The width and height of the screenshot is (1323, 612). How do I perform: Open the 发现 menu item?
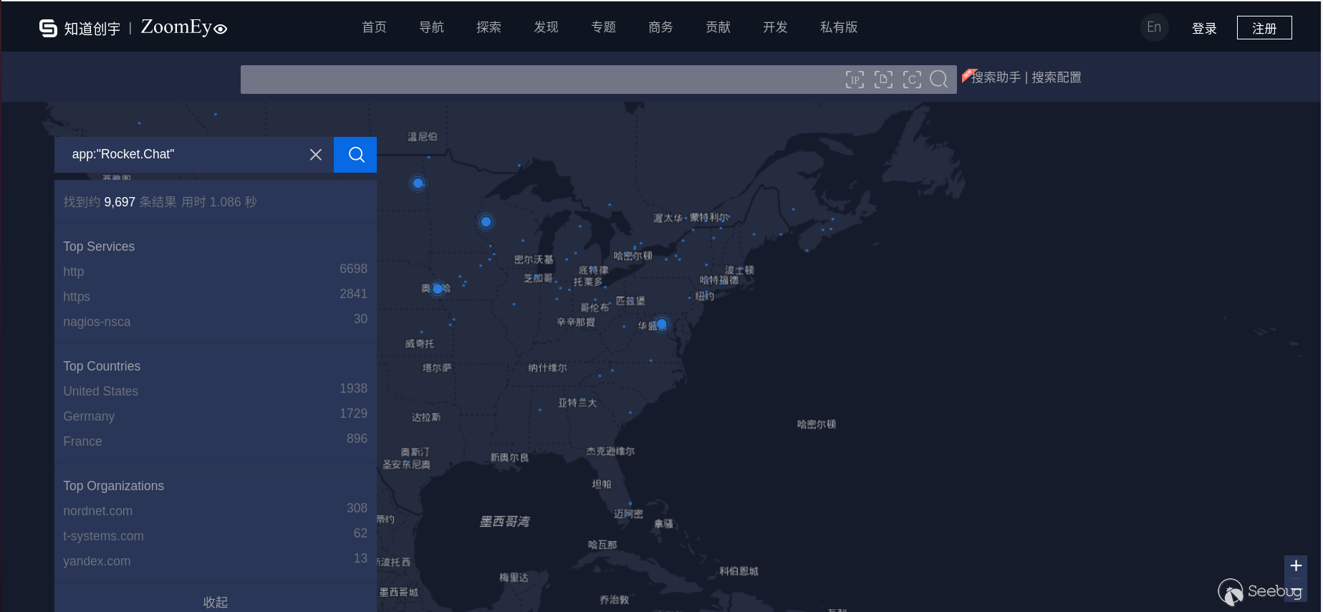(x=546, y=27)
